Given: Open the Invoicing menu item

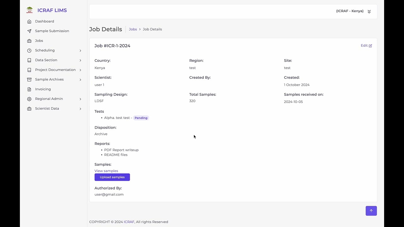Looking at the screenshot, I should click(43, 89).
